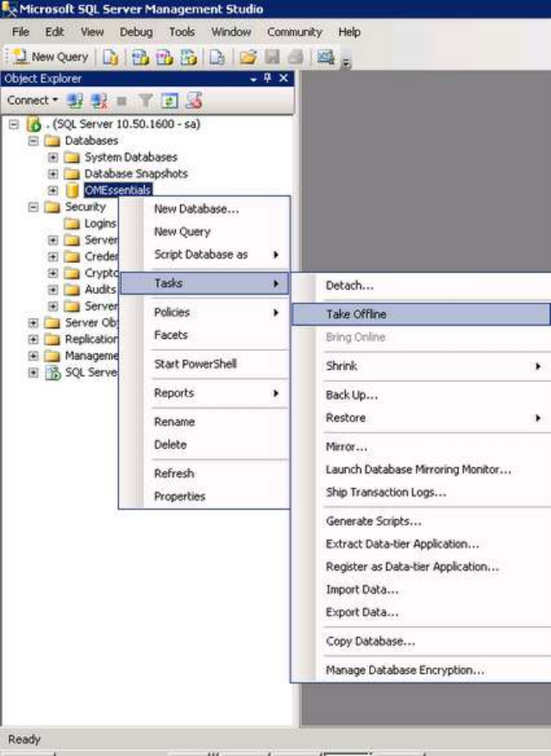Expand the Audits folder
This screenshot has width=551, height=756.
tap(53, 290)
